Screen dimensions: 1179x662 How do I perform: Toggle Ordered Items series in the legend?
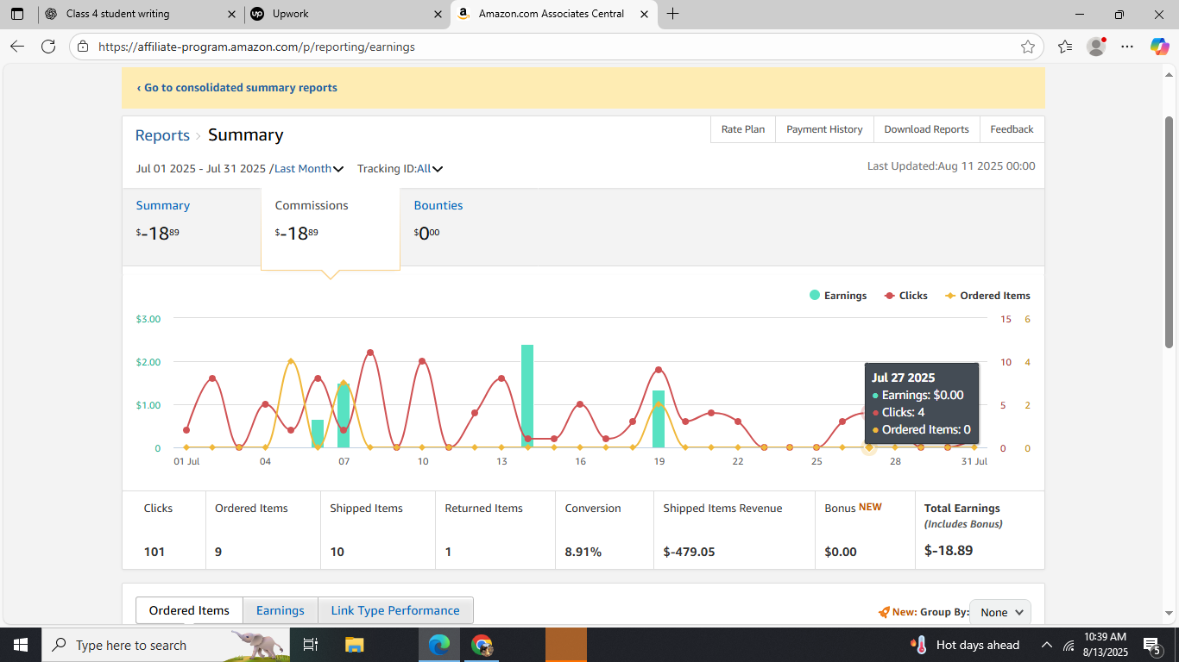[x=987, y=296]
